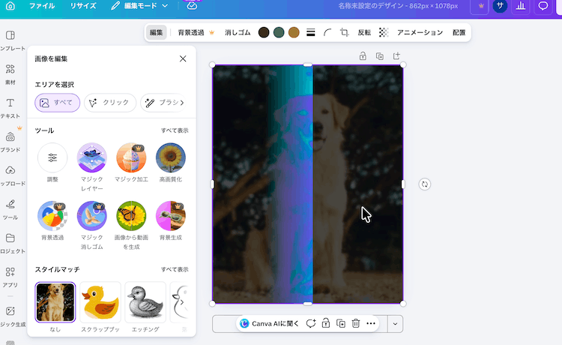Open the corner rounding icon
This screenshot has width=562, height=345.
[327, 33]
